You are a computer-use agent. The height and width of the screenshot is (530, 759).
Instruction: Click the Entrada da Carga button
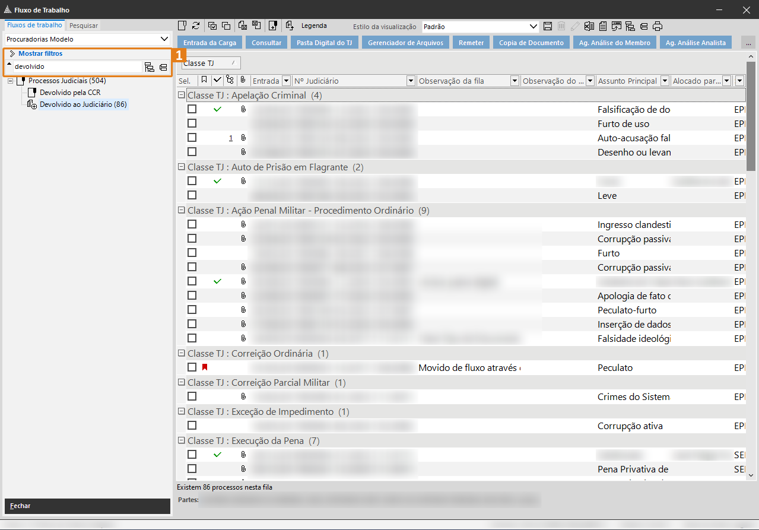[x=209, y=43]
